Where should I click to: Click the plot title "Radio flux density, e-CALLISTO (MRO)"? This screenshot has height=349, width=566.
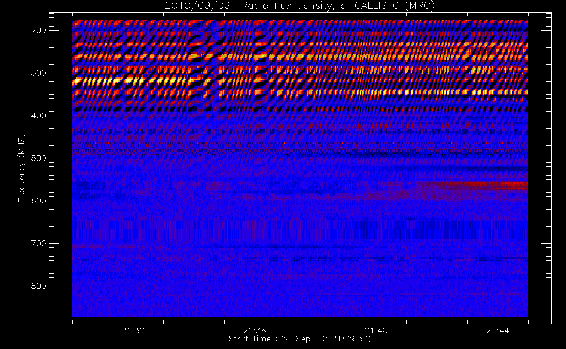pos(338,6)
